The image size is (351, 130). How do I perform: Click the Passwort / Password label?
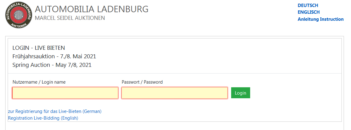tap(142, 82)
